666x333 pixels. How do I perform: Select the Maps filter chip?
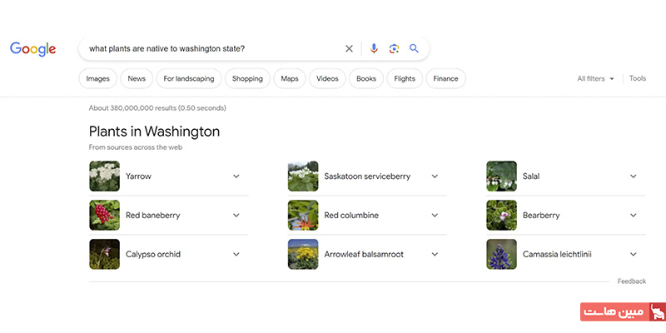[290, 78]
